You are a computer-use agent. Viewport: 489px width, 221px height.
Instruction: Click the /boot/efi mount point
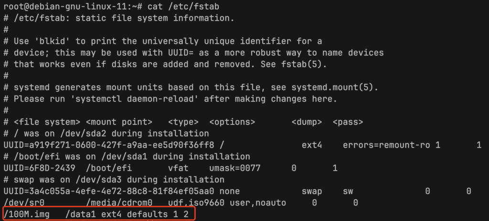109,169
